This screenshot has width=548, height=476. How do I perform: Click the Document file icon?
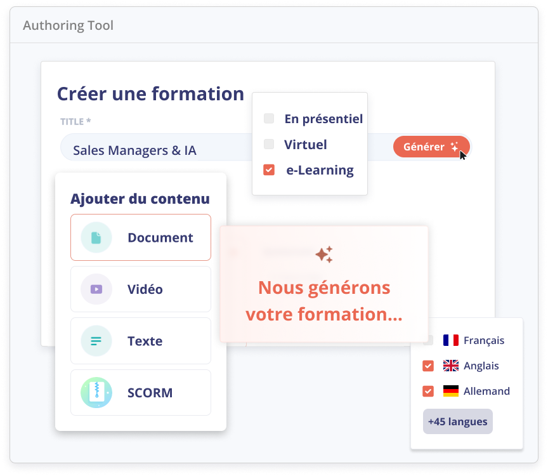96,237
